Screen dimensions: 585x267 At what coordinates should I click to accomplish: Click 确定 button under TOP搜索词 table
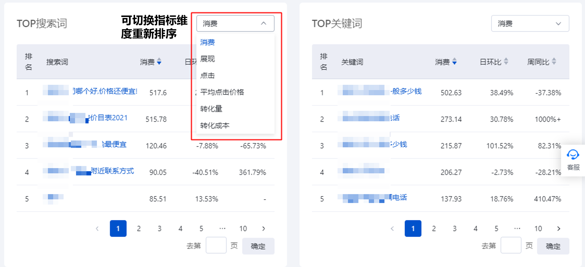pyautogui.click(x=258, y=246)
